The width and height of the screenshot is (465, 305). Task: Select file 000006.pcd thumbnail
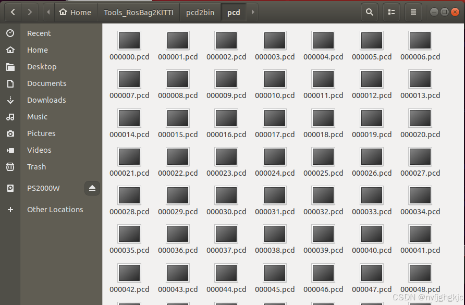pos(420,40)
